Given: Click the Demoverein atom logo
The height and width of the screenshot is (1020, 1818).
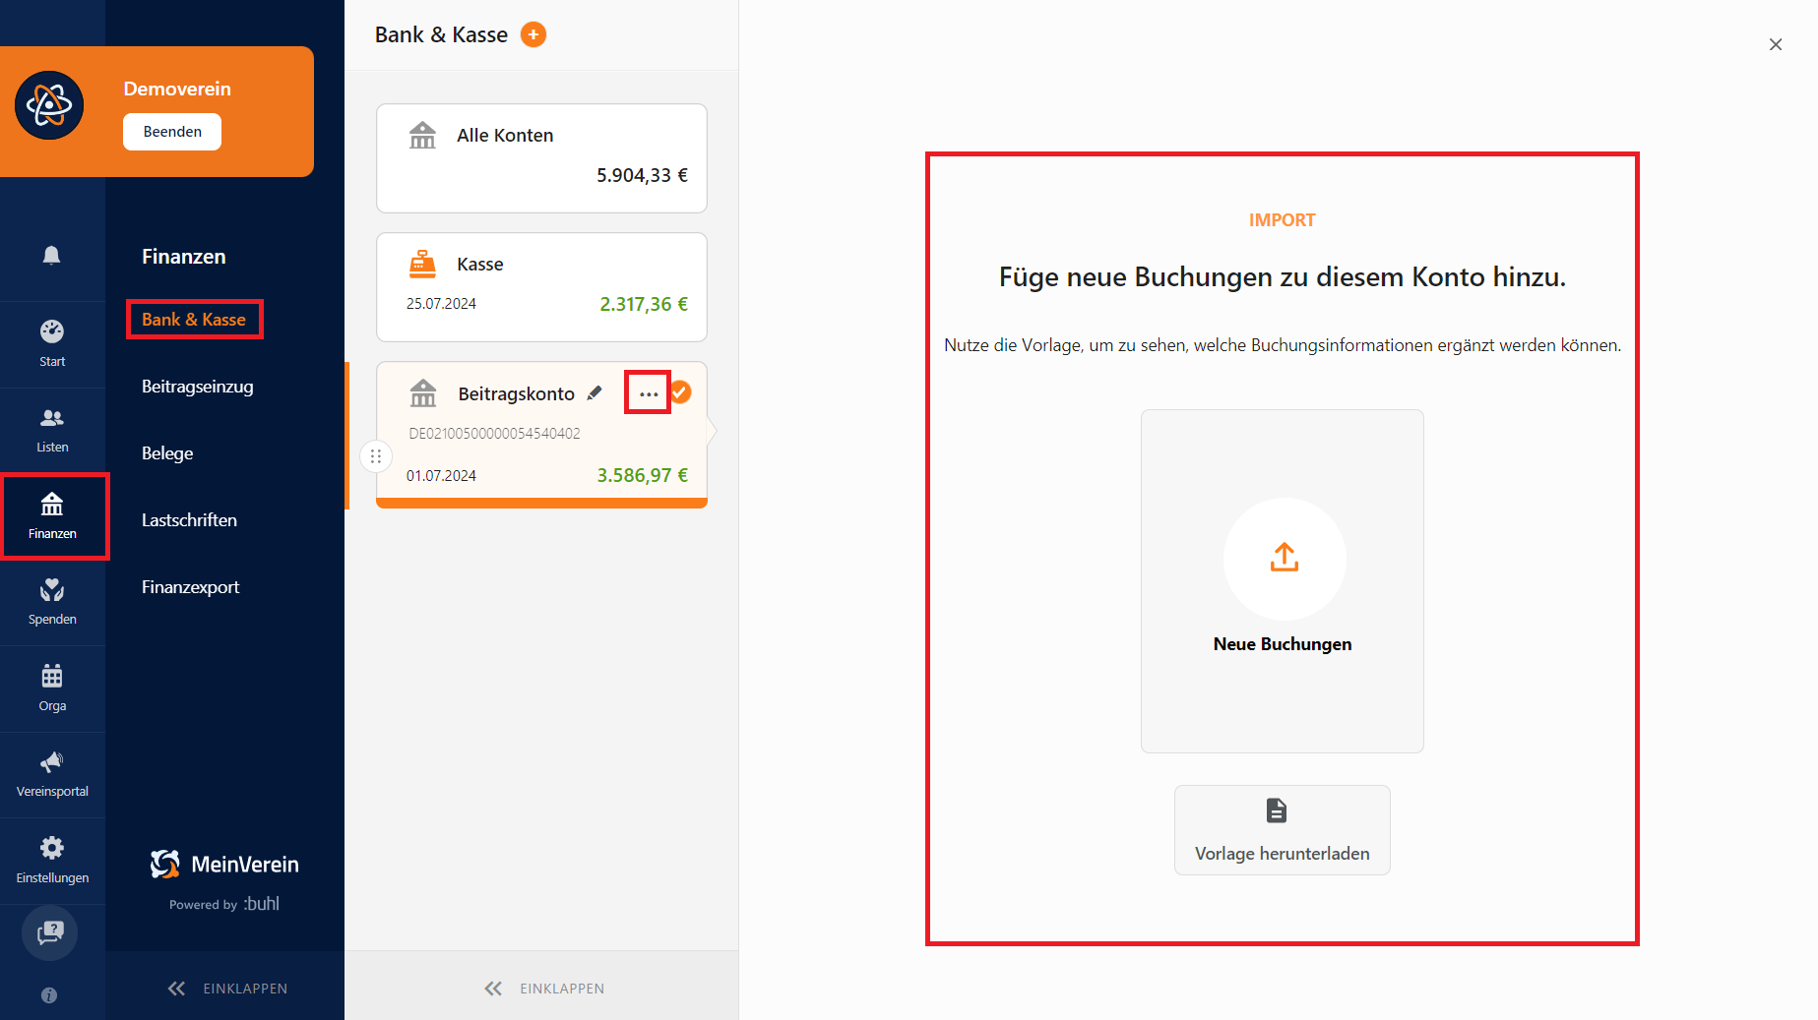Looking at the screenshot, I should click(x=49, y=105).
